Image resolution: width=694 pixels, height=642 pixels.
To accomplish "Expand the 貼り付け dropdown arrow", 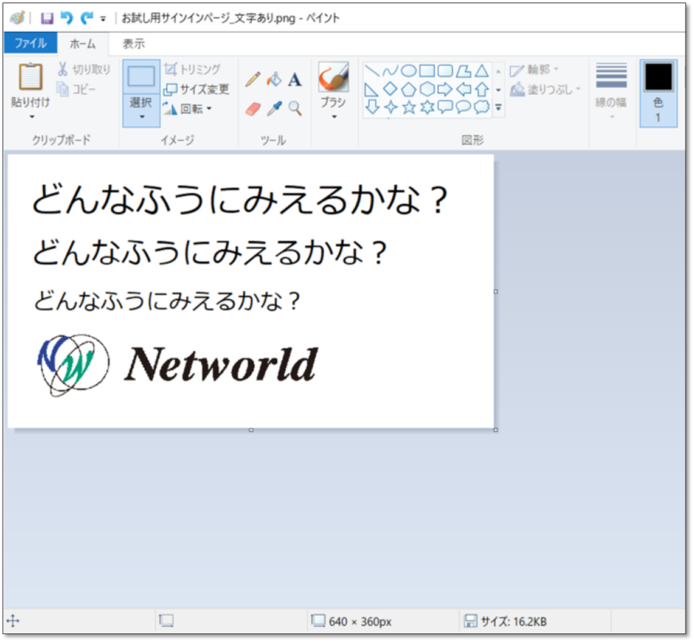I will [32, 117].
